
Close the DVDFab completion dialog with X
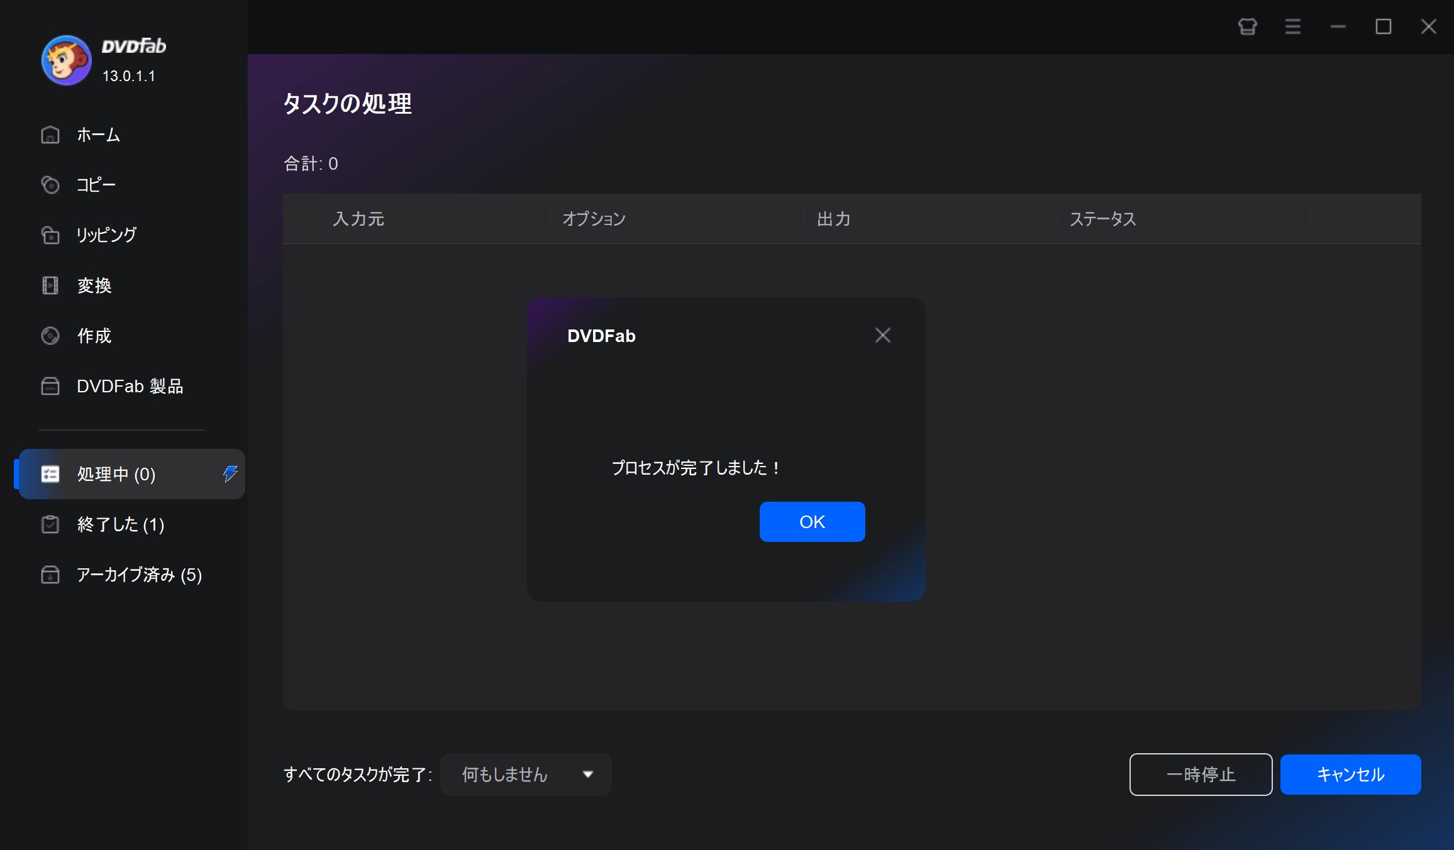coord(883,335)
